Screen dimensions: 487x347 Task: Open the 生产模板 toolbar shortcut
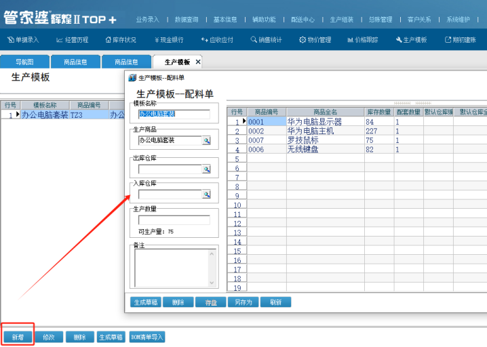pyautogui.click(x=412, y=40)
